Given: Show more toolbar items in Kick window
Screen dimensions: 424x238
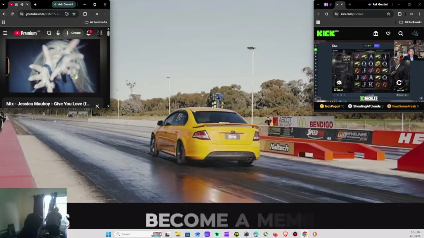Looking at the screenshot, I should click(411, 14).
